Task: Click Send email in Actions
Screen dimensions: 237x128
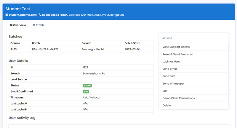Action: 194,69
